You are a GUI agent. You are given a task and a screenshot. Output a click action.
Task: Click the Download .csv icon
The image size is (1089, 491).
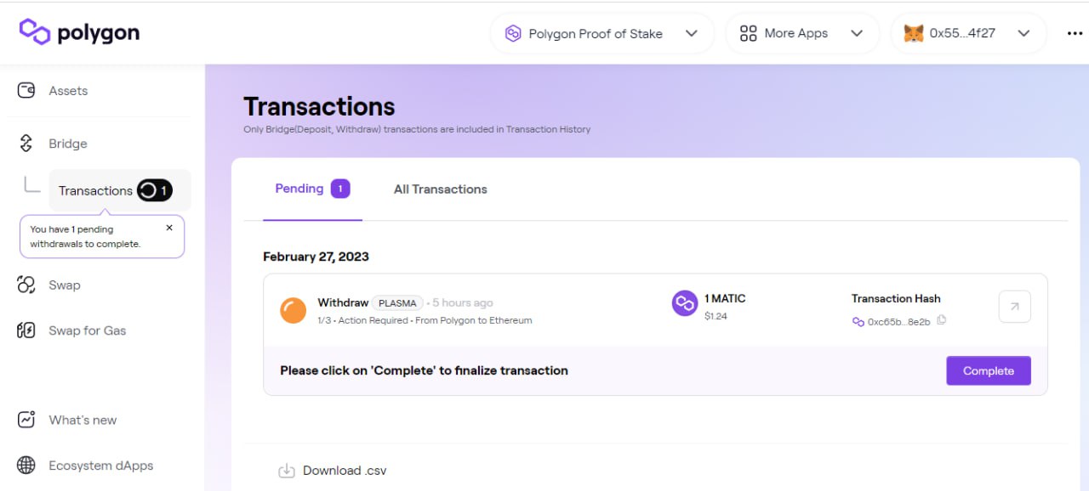click(287, 471)
